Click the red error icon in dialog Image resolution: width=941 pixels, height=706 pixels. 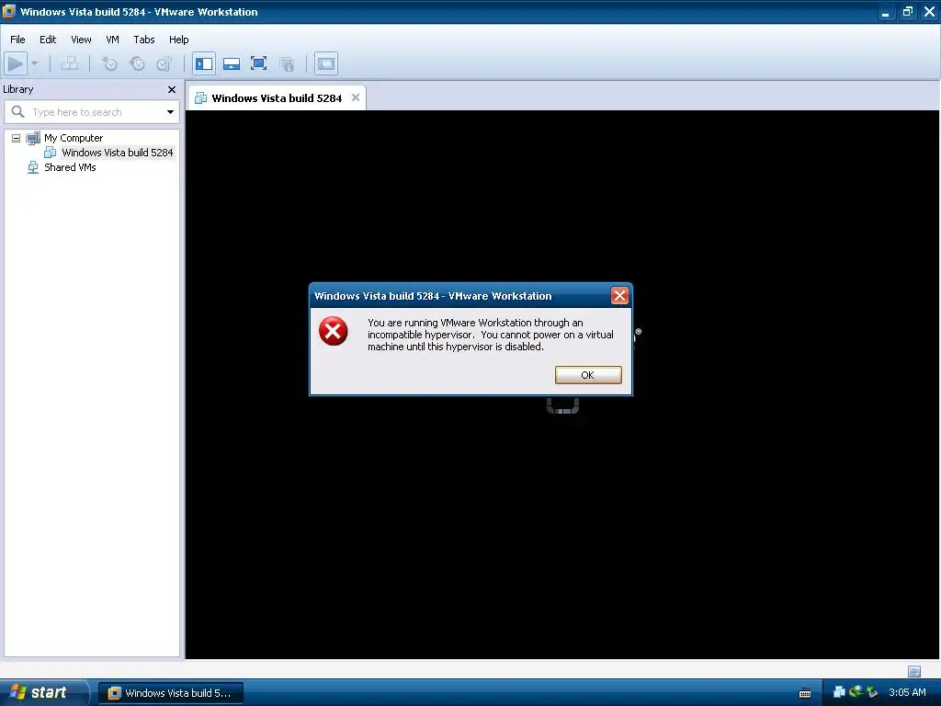333,331
